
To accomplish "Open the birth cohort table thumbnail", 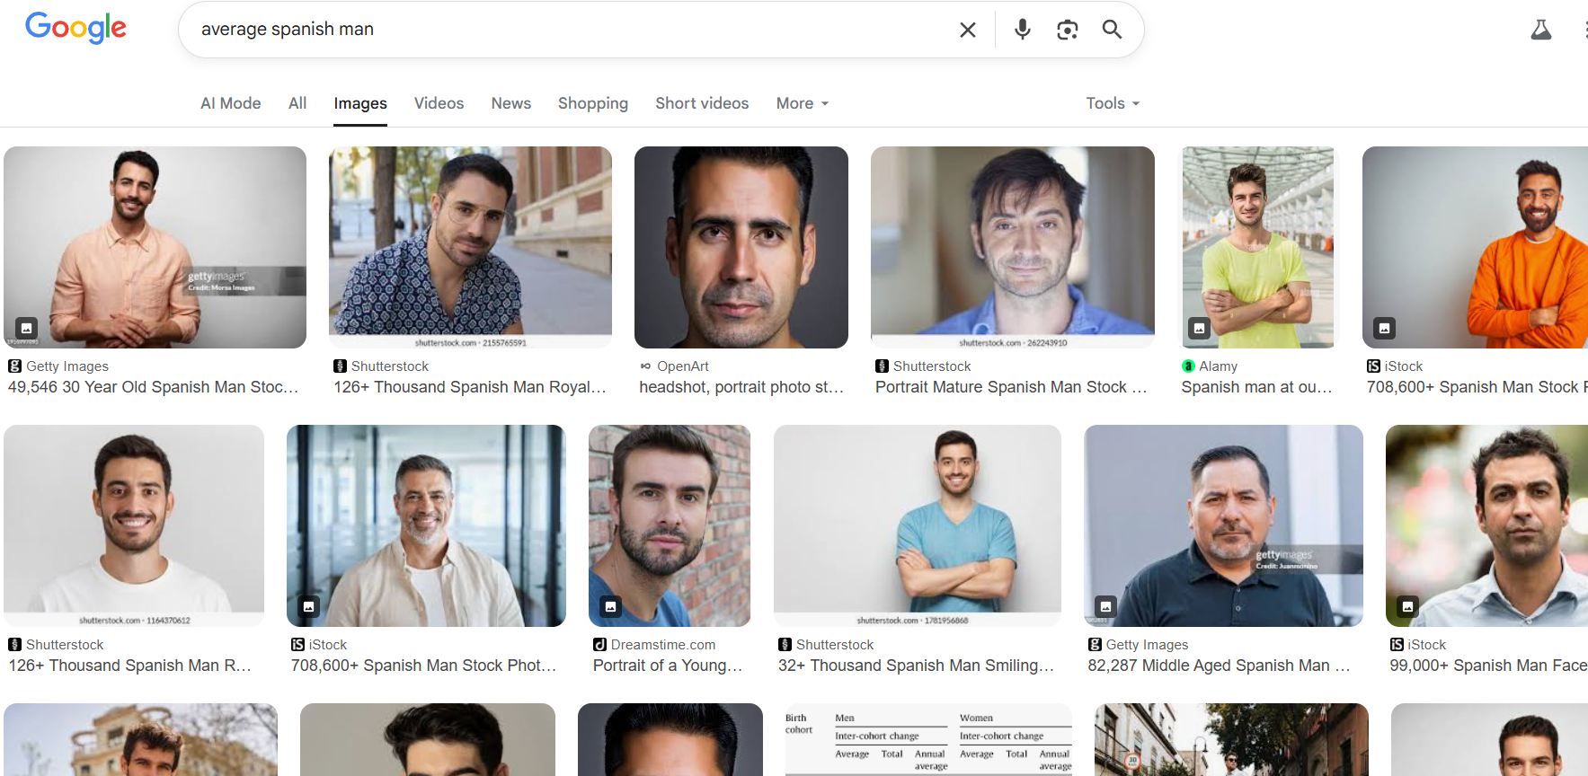I will pyautogui.click(x=928, y=740).
